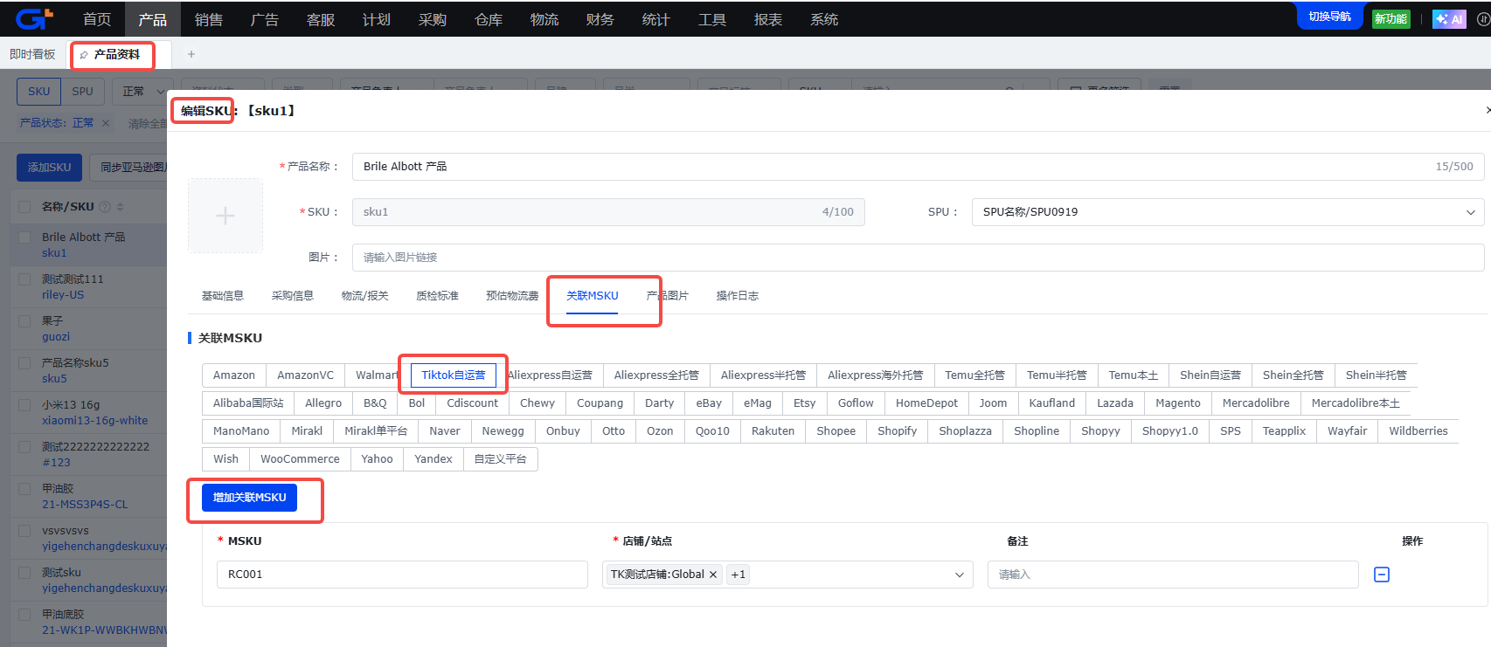This screenshot has height=647, width=1491.
Task: Tick the checkbox for 甲油胶
Action: tap(24, 489)
